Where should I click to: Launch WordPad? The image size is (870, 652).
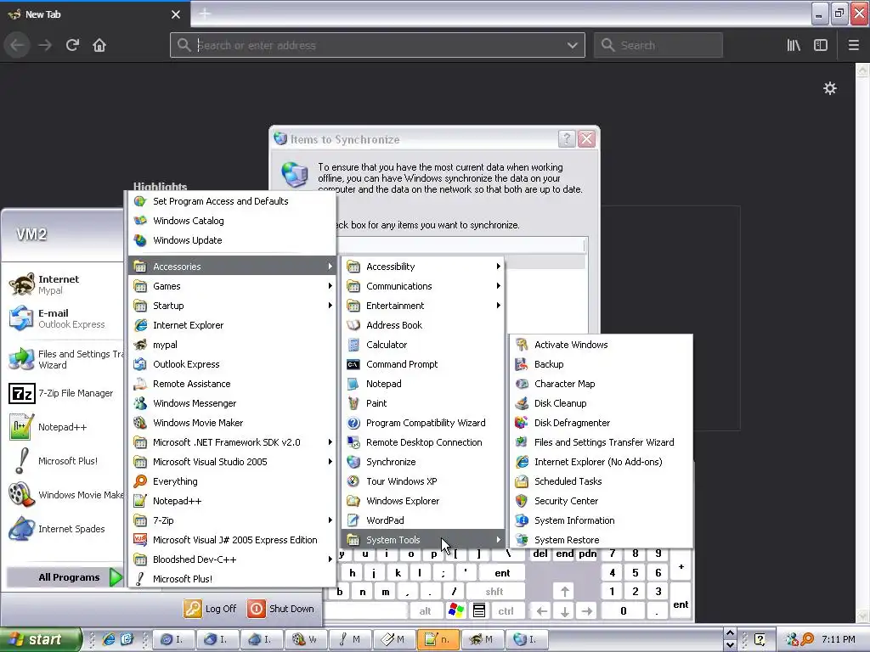pos(423,520)
